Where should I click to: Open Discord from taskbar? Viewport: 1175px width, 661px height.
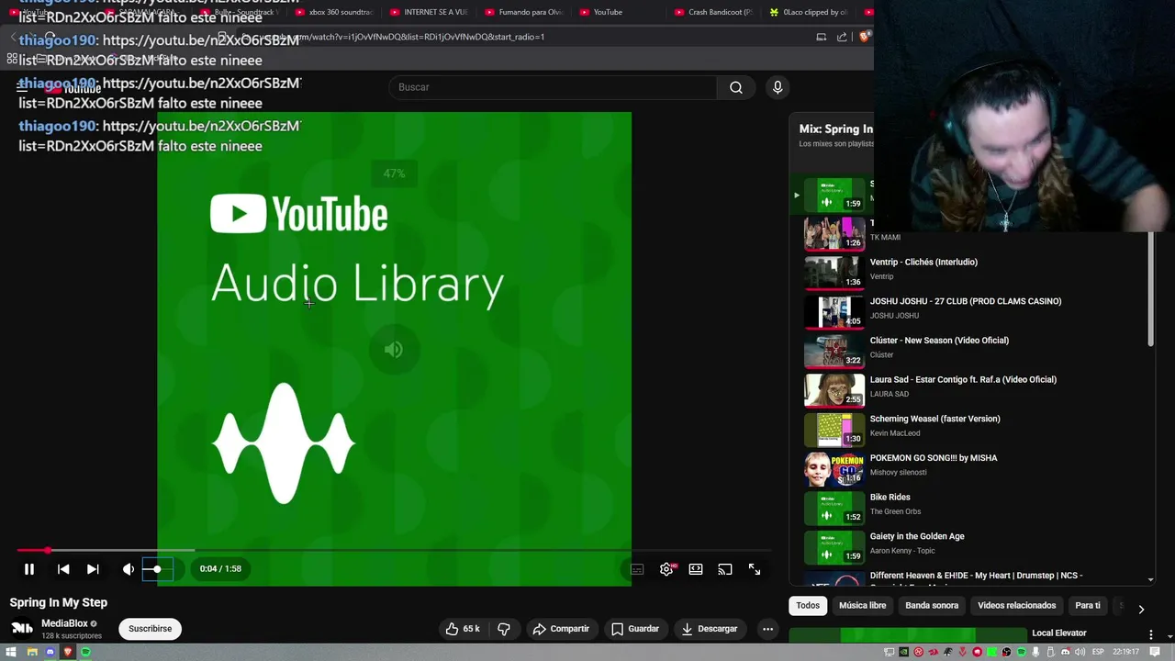(50, 652)
